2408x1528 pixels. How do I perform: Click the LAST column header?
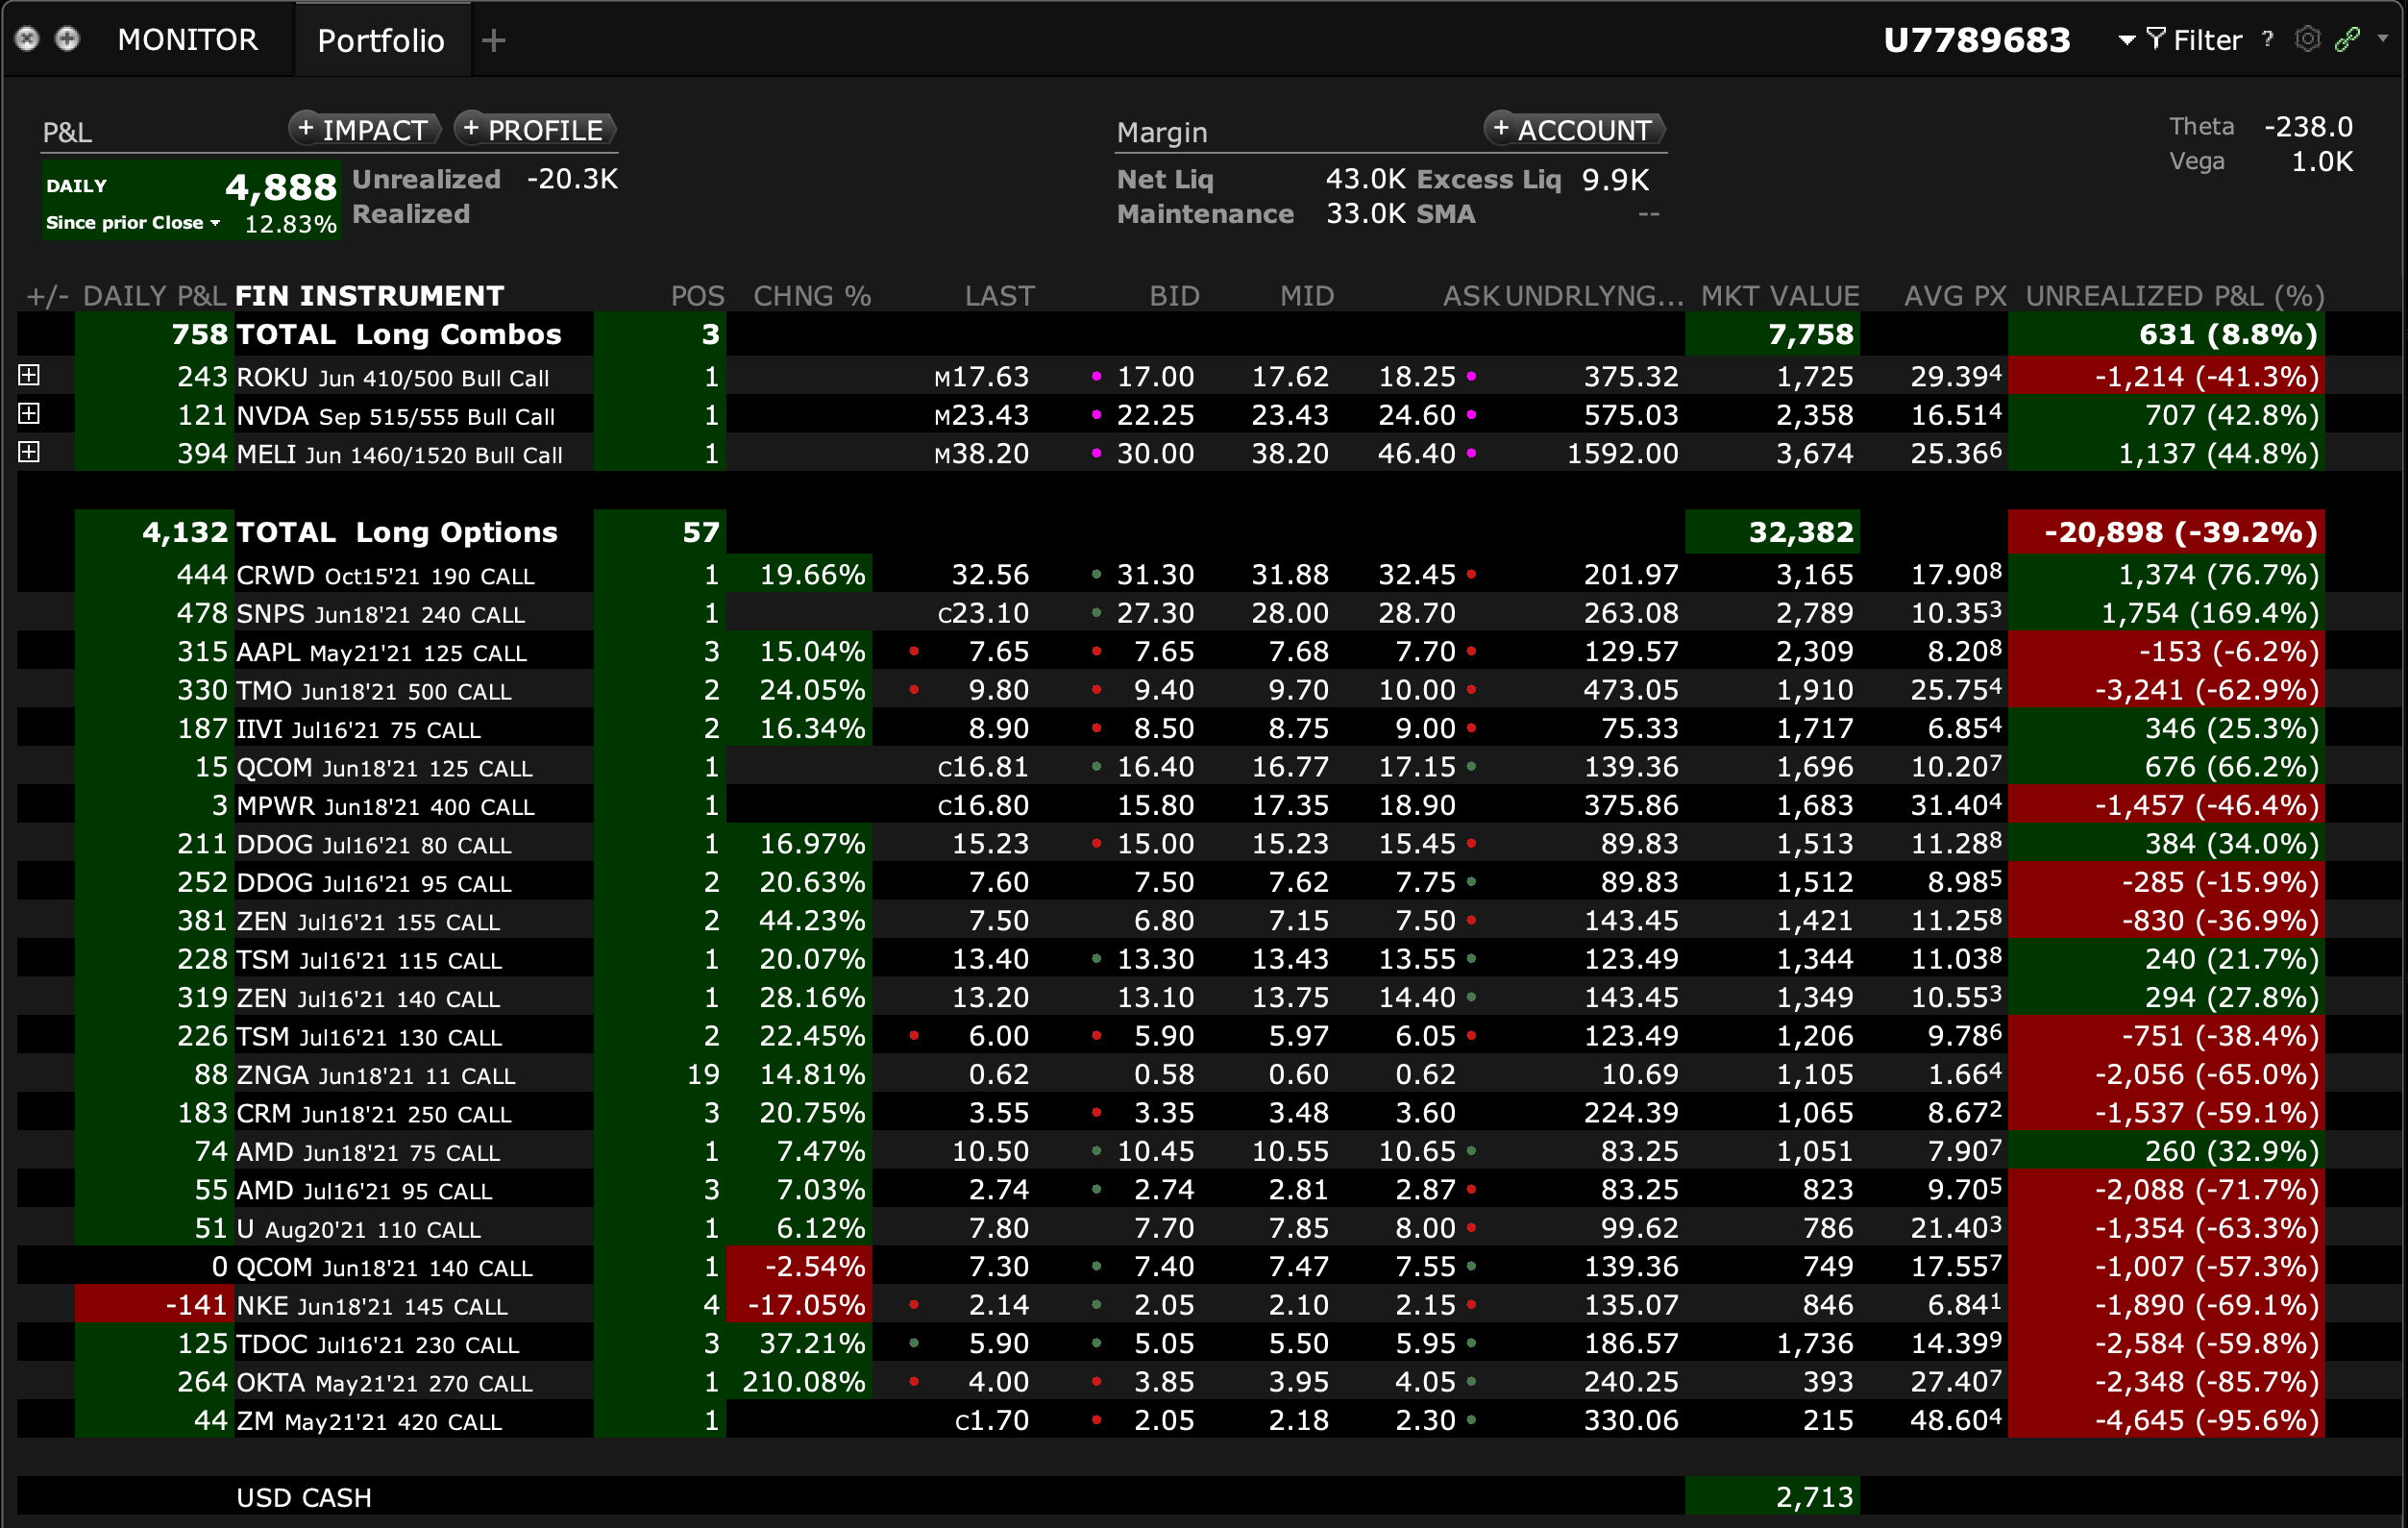(999, 296)
